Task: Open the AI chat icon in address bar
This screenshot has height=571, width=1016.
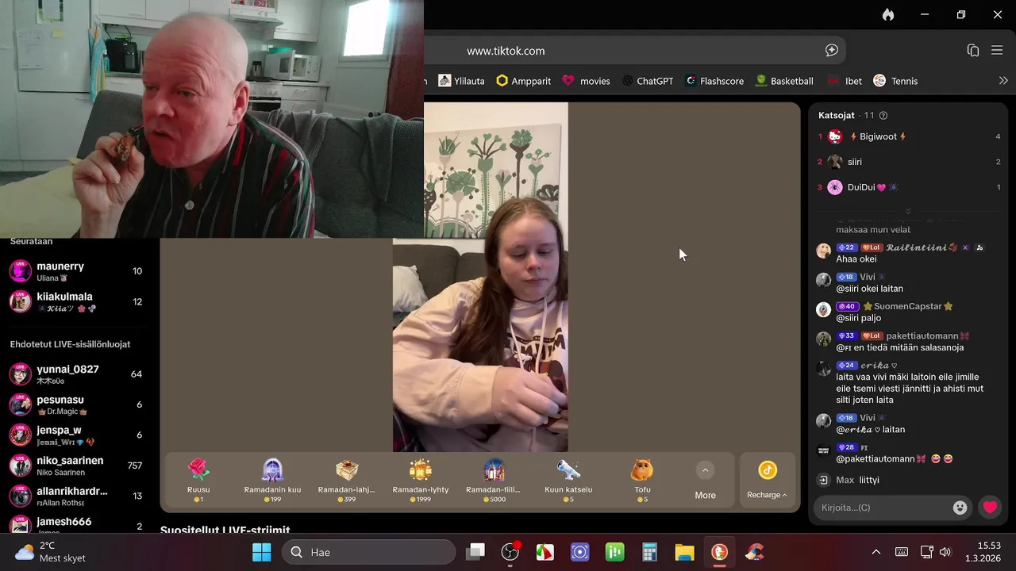Action: [832, 51]
